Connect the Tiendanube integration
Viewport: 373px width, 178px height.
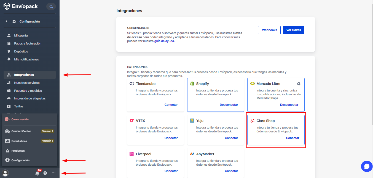[x=171, y=105]
